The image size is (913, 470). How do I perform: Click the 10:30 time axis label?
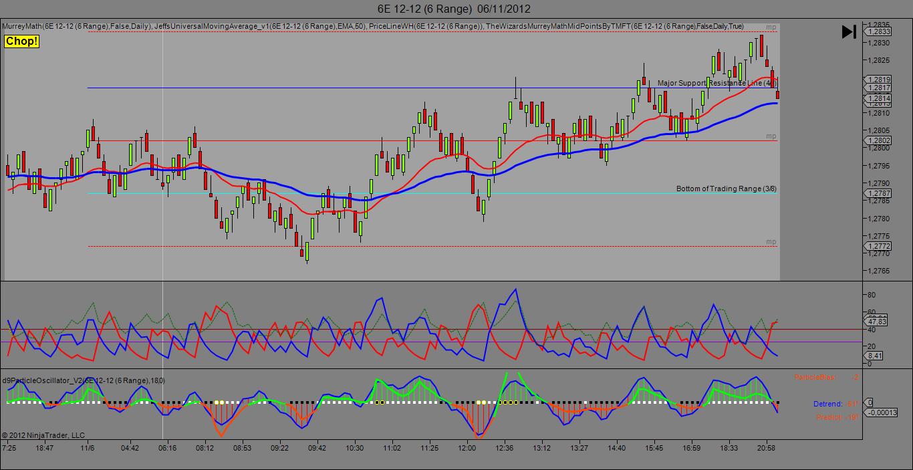coord(354,448)
